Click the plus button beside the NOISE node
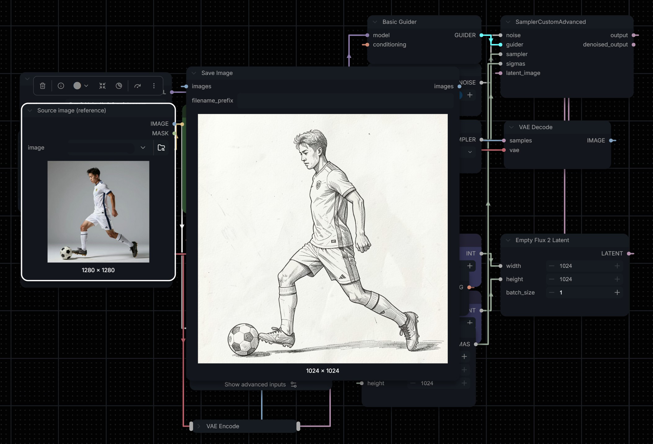653x444 pixels. 470,95
